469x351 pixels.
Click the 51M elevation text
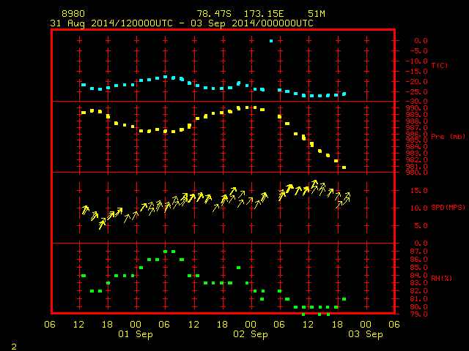pos(317,14)
